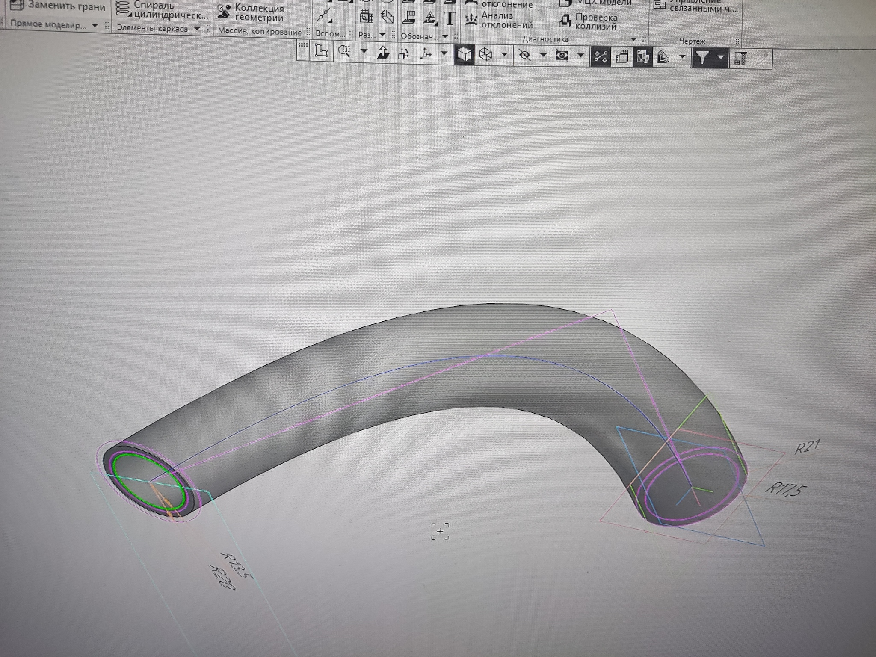
Task: Click the R21 dimension label on model
Action: coord(807,447)
